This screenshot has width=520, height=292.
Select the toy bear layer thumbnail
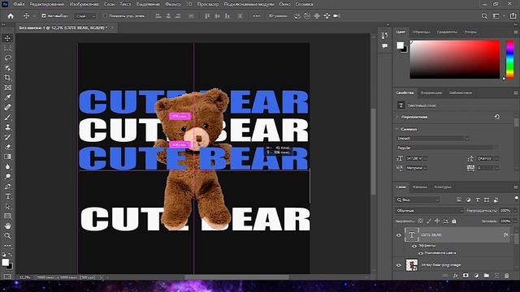point(412,265)
